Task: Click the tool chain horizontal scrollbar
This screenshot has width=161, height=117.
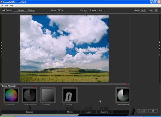Action: (x=40, y=115)
